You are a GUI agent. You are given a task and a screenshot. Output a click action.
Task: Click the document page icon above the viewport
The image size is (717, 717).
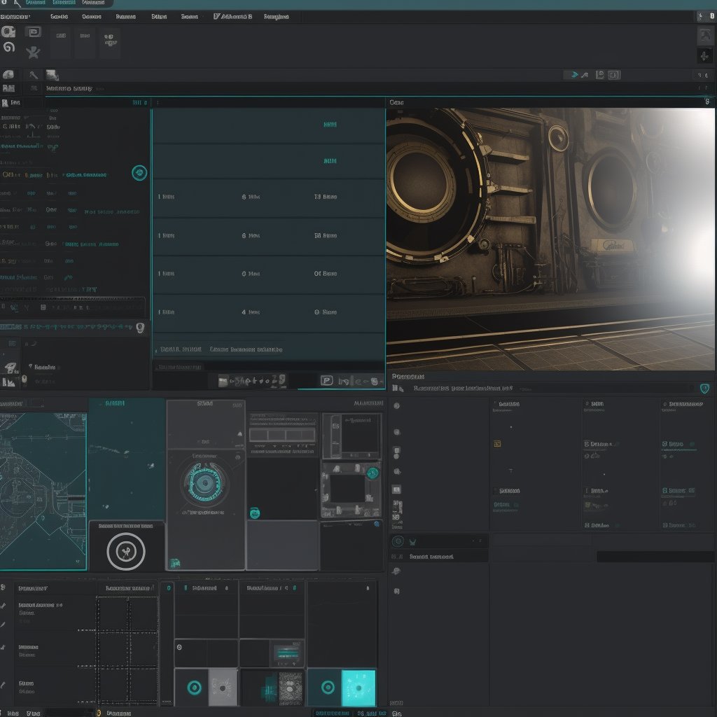click(x=600, y=74)
